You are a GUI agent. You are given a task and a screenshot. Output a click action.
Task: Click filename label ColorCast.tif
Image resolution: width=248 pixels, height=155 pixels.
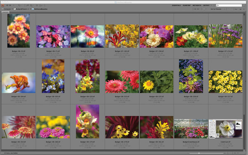(x=225, y=142)
